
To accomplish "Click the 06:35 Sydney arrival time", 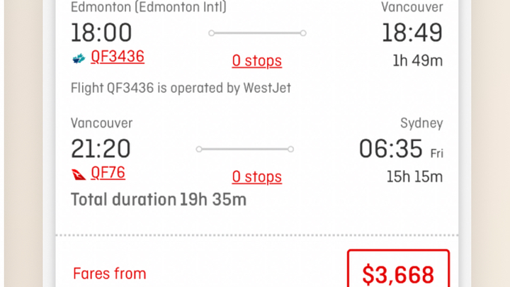I will (x=390, y=149).
